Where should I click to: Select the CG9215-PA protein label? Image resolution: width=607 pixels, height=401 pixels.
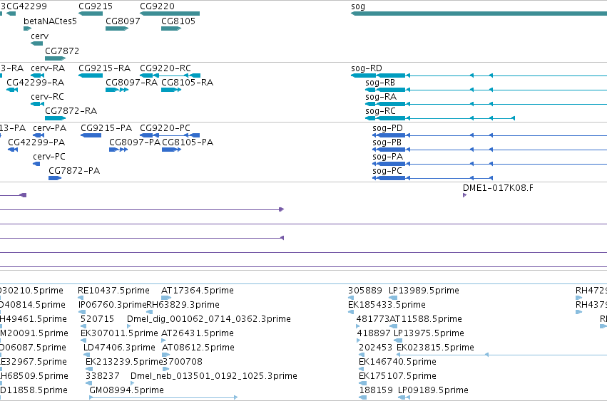pos(106,128)
